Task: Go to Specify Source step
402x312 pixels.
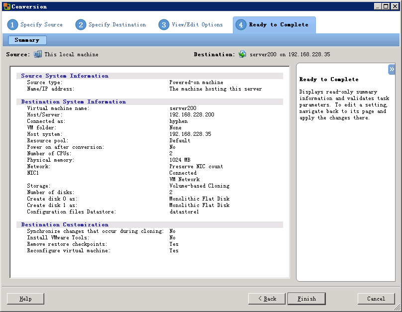Action: 41,25
